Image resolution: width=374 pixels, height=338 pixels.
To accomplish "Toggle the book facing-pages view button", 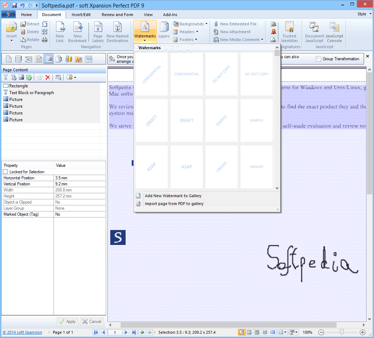I will 265,332.
